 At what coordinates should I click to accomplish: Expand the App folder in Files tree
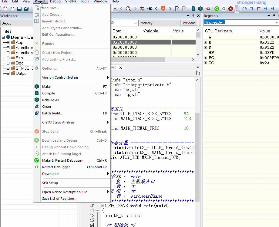tap(8, 43)
